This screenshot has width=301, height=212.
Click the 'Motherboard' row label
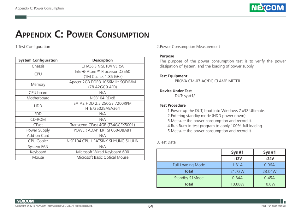tap(38, 98)
